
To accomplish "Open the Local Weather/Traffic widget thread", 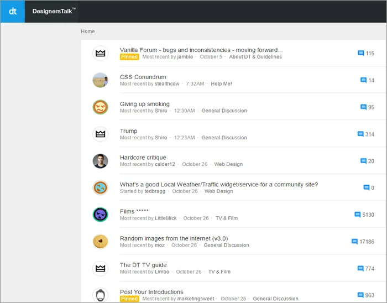I will click(x=219, y=185).
